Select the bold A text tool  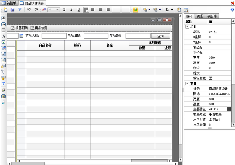point(4,36)
